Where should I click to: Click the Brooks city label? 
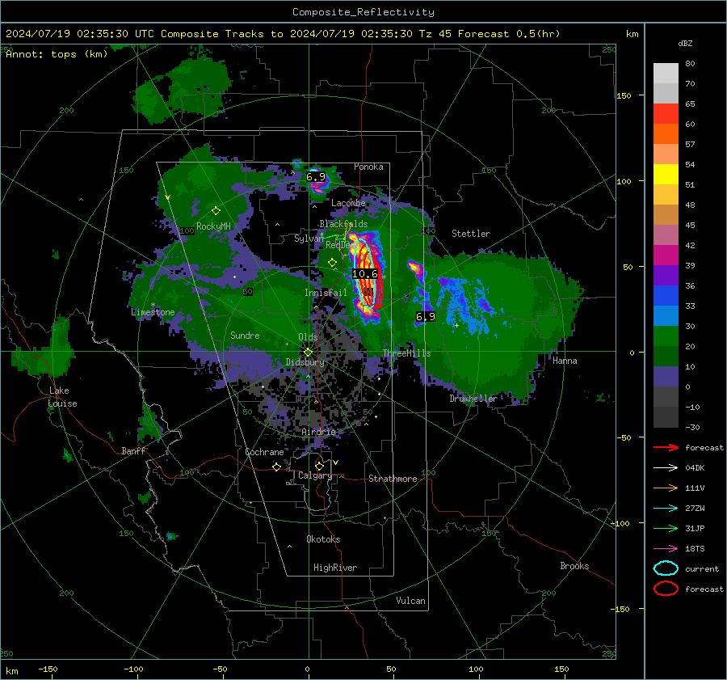tap(574, 566)
